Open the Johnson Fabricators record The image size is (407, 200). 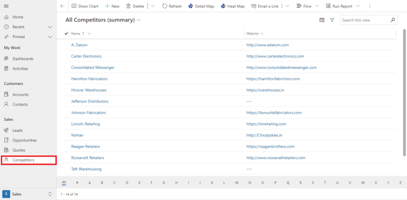[89, 113]
